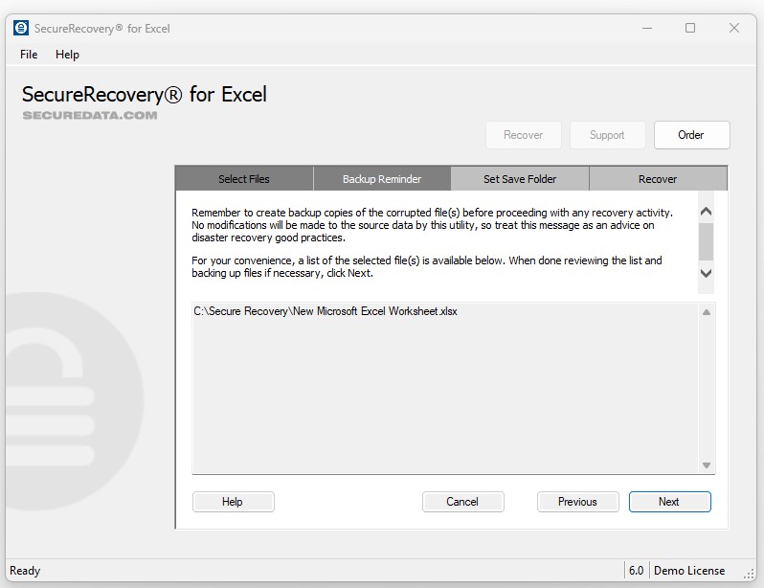Go back with the Previous button
The width and height of the screenshot is (764, 588).
577,502
